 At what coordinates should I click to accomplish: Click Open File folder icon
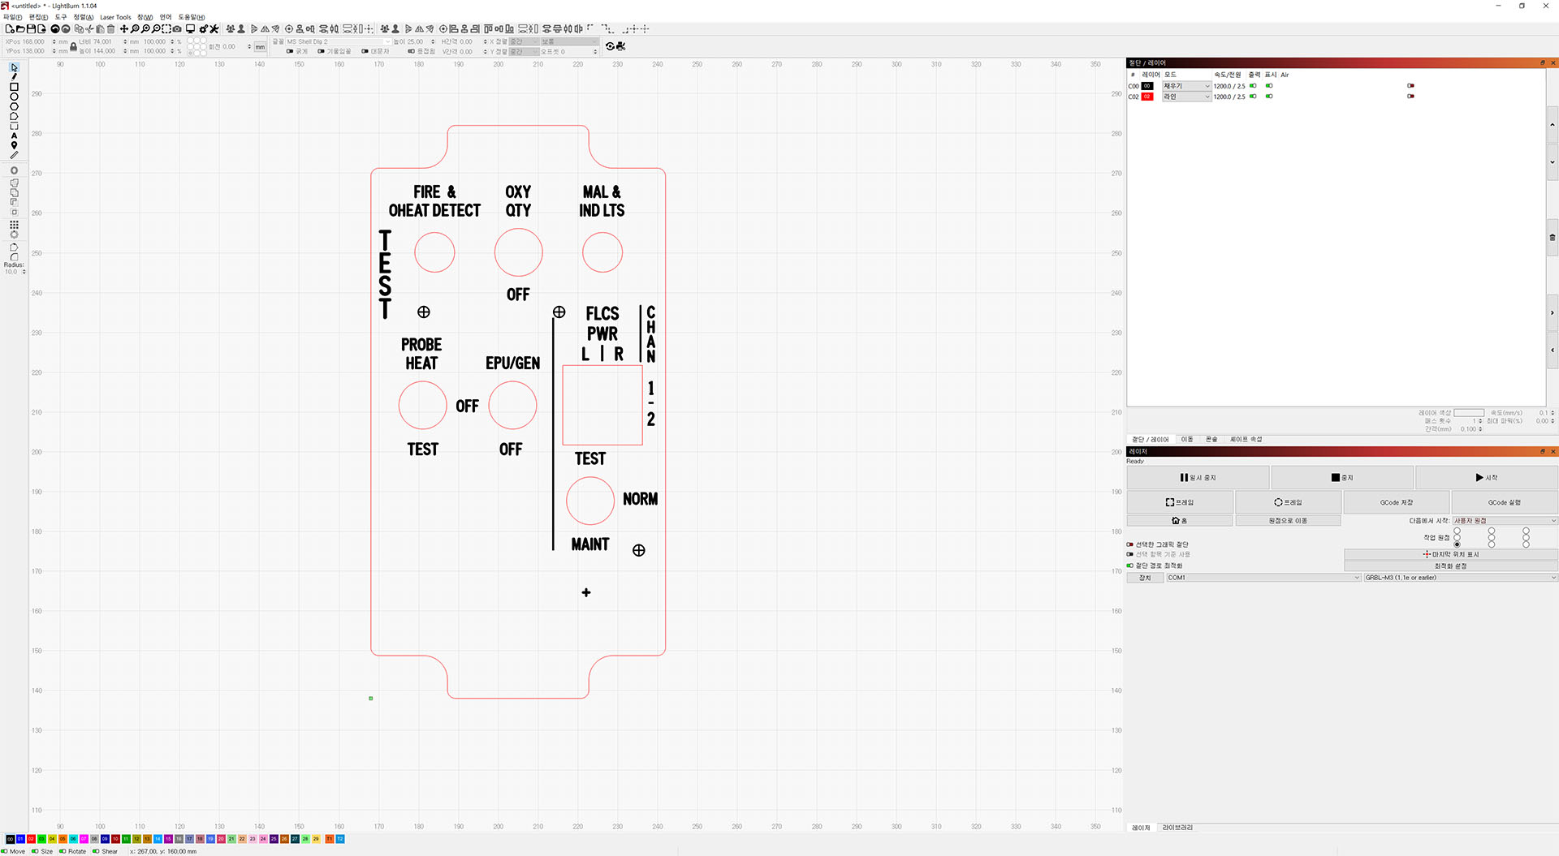[20, 28]
